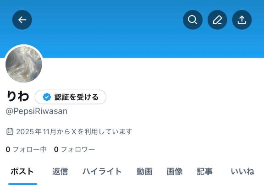Select the ポスト tab
This screenshot has height=185, width=264.
click(x=22, y=172)
